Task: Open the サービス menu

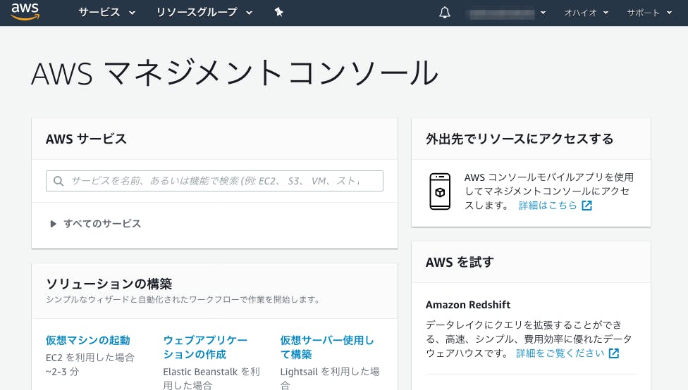Action: [107, 13]
